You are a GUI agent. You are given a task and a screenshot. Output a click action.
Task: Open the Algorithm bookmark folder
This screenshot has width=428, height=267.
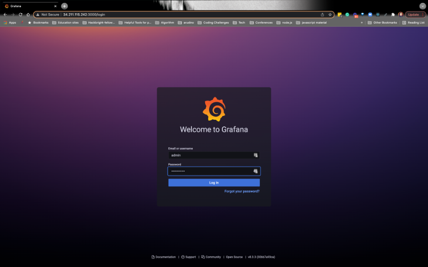click(x=165, y=23)
